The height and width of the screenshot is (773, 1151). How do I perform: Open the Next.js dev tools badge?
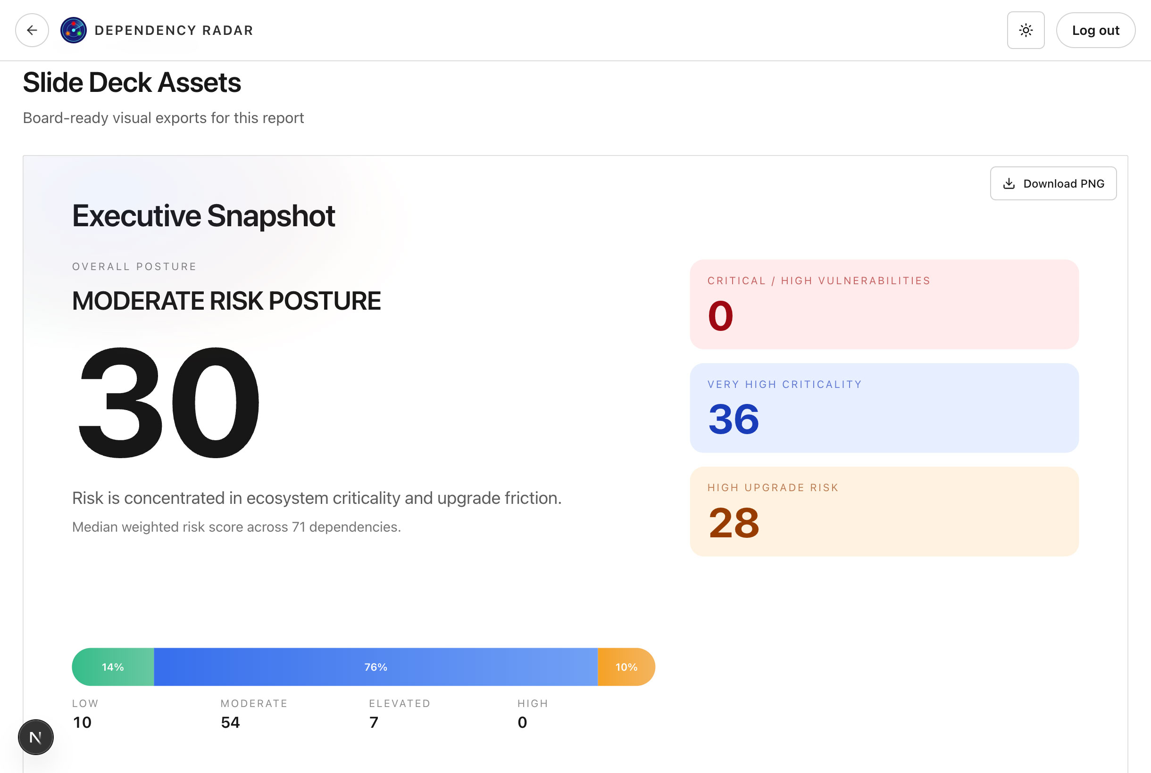[35, 737]
